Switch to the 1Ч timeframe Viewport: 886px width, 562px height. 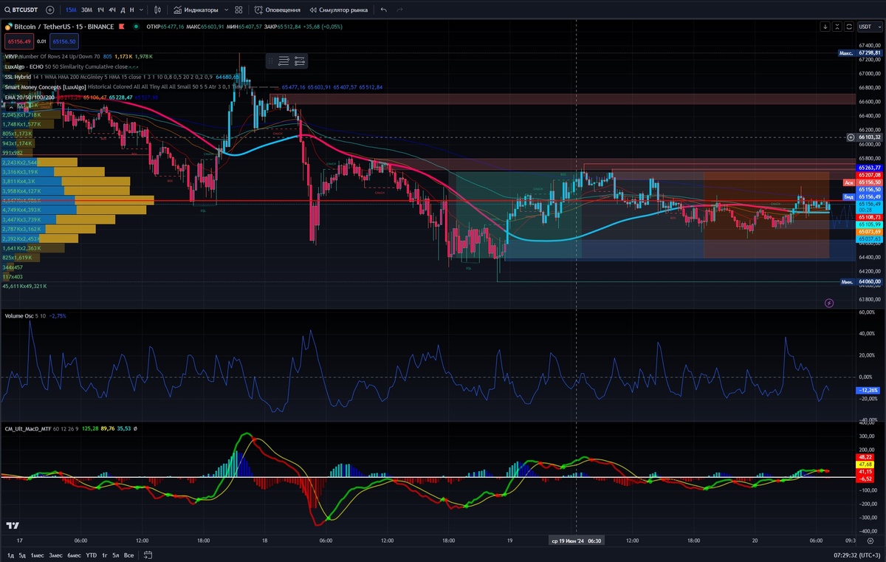pyautogui.click(x=100, y=10)
